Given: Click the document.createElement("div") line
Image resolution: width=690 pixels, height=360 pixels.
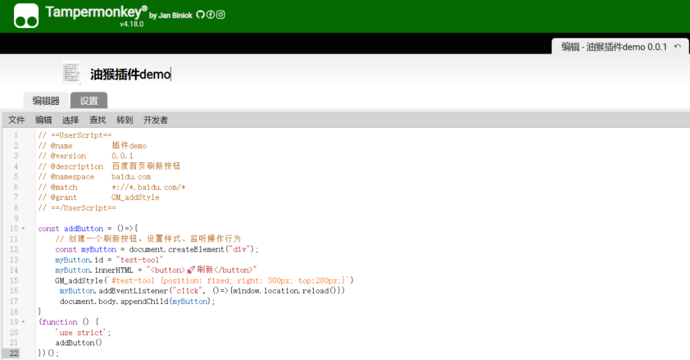Looking at the screenshot, I should pos(157,249).
